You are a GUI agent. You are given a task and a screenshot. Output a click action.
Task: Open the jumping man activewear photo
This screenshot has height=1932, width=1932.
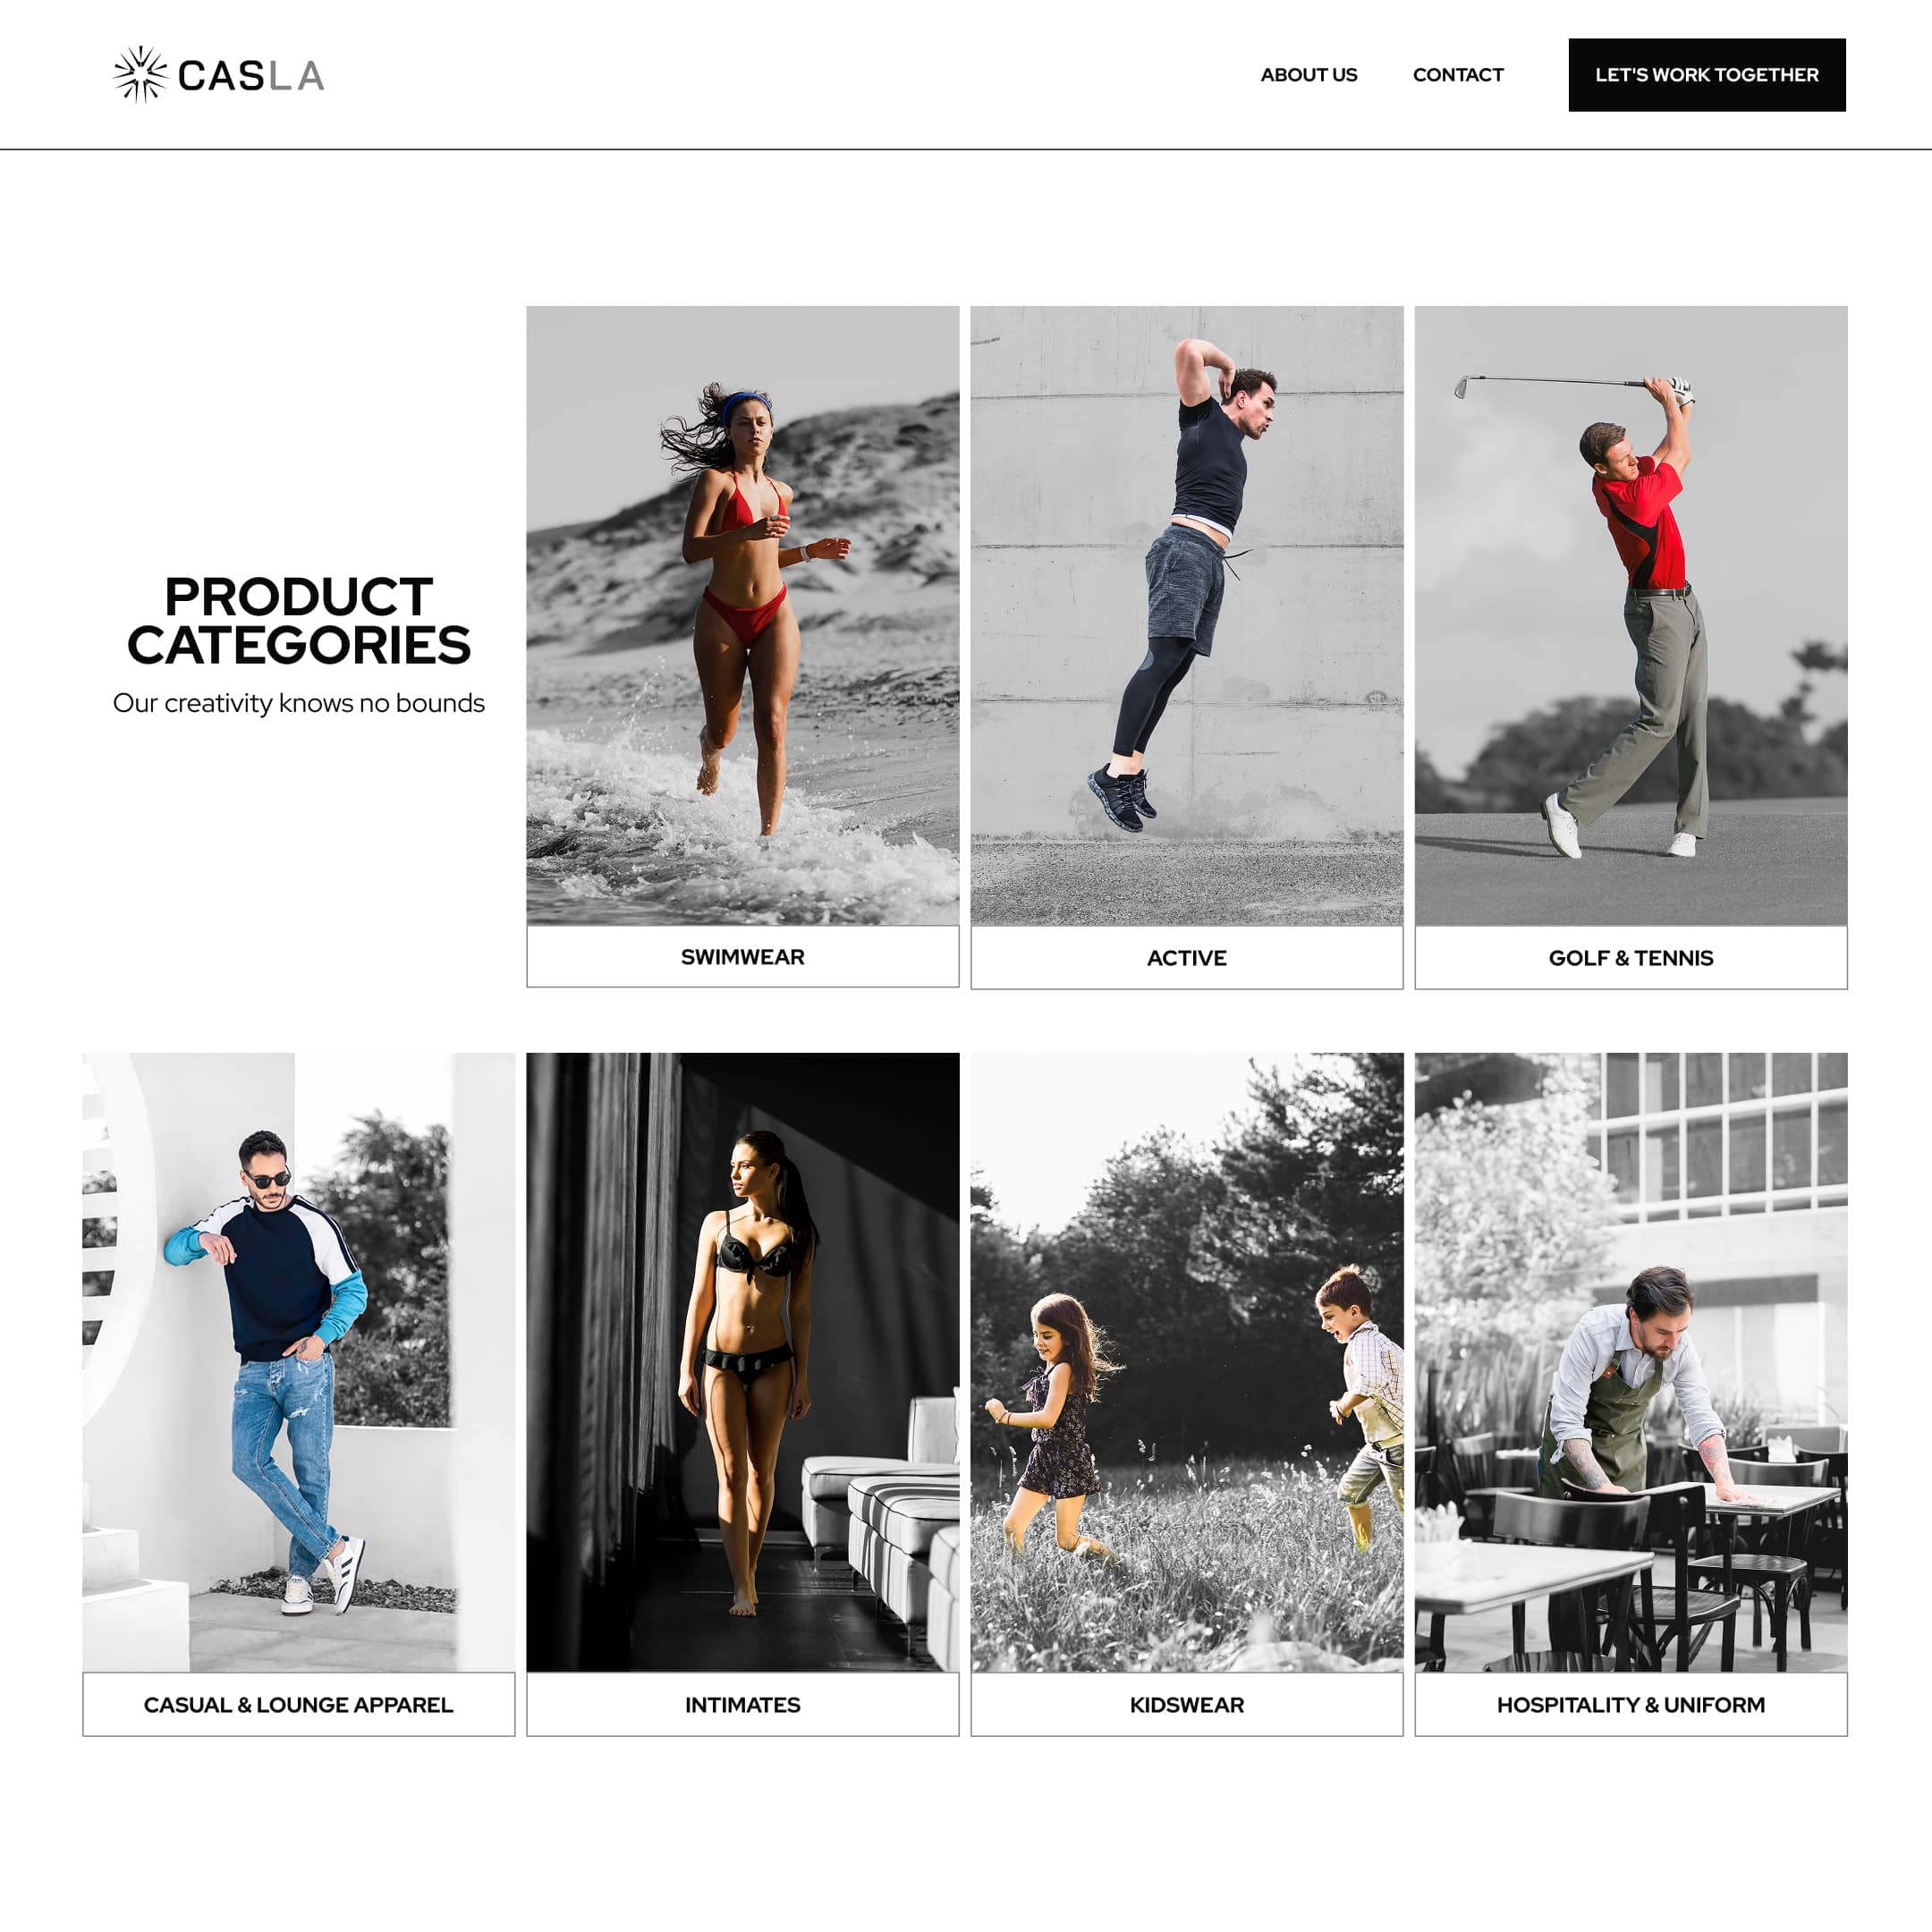coord(1187,616)
